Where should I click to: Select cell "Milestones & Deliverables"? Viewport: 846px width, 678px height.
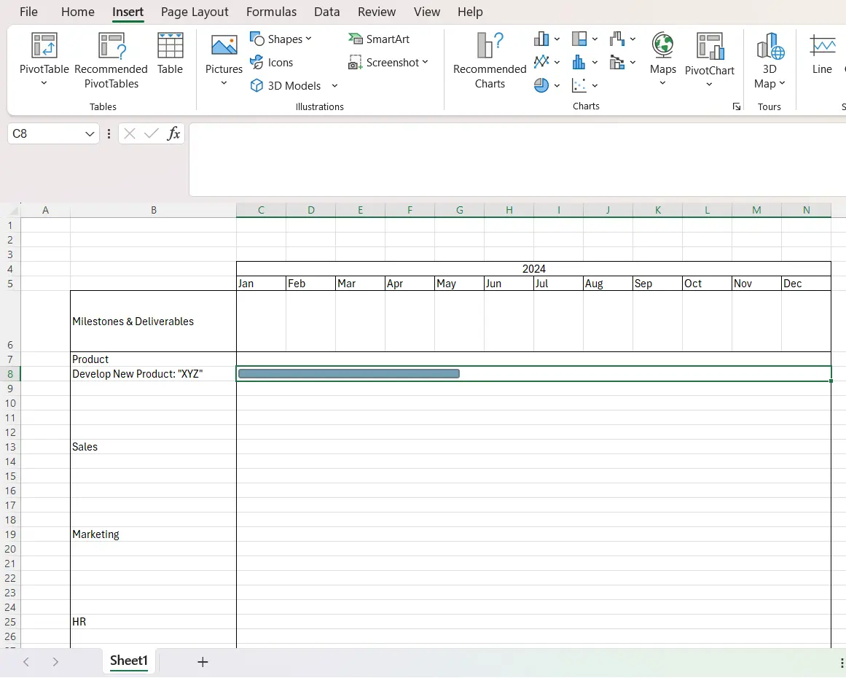(x=153, y=322)
